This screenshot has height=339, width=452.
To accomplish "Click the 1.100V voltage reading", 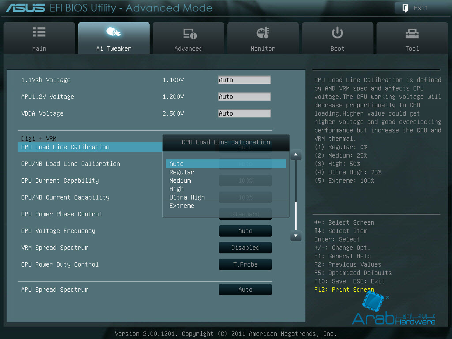I will coord(173,80).
